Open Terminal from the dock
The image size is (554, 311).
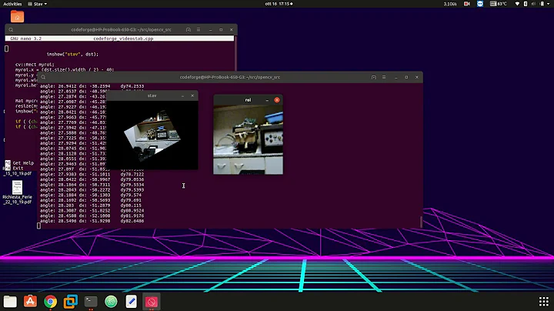91,302
